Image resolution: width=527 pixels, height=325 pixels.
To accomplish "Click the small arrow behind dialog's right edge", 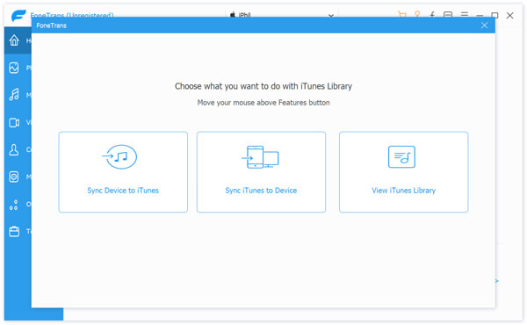I will pyautogui.click(x=497, y=280).
